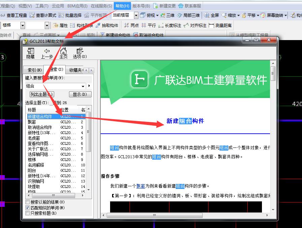Click 新建变更 in toolbar
Viewport: 302px width, 228px height.
tap(165, 6)
